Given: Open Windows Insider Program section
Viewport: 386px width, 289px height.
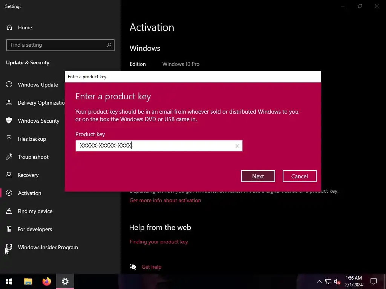Looking at the screenshot, I should (48, 247).
